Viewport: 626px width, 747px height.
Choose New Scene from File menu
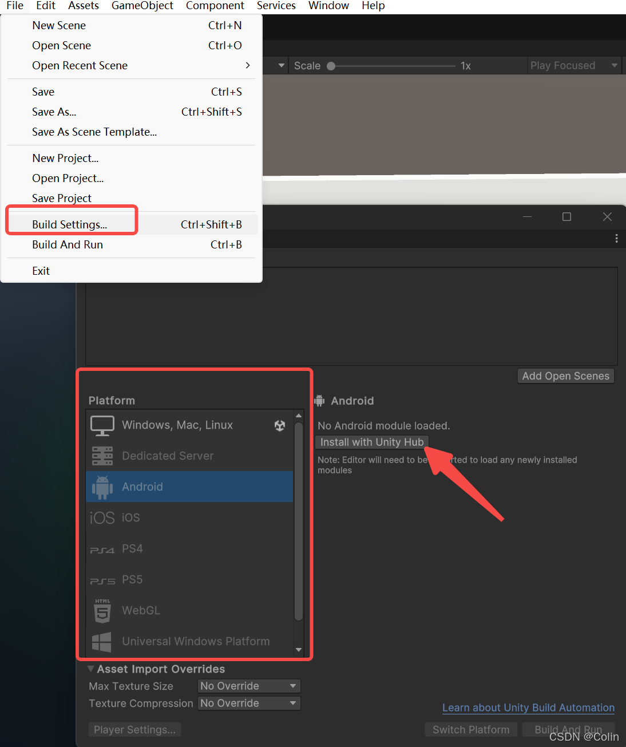click(x=132, y=25)
